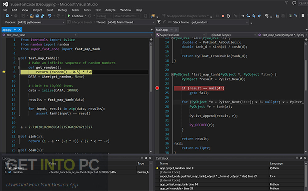Image resolution: width=308 pixels, height=191 pixels.
Task: Click the Step Into icon
Action: [x=248, y=16]
